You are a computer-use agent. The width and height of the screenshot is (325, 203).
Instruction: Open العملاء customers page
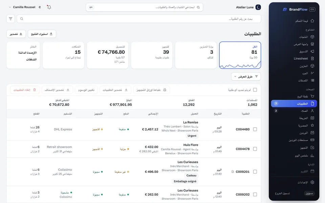coord(294,111)
